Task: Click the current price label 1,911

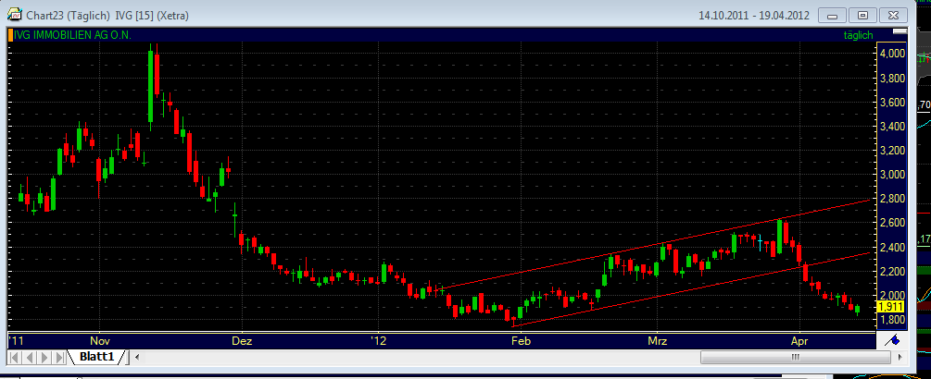Action: (889, 306)
